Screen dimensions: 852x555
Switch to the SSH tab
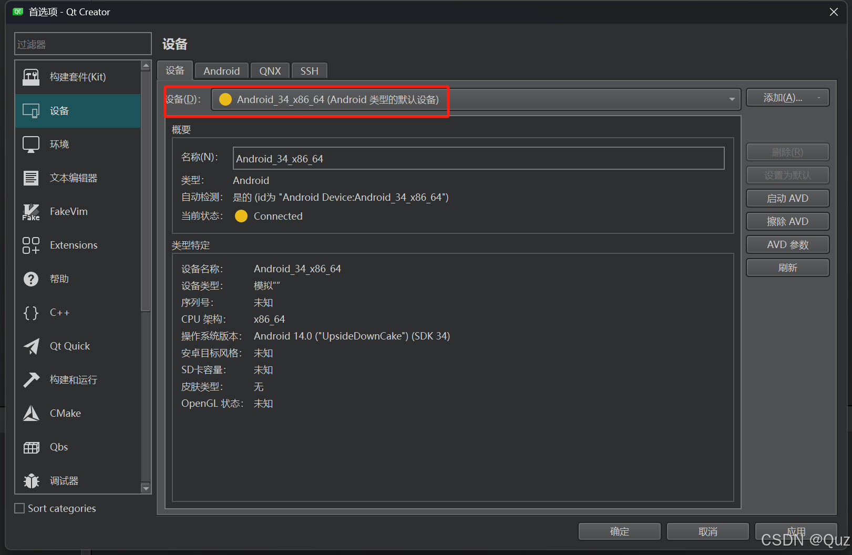click(x=309, y=70)
